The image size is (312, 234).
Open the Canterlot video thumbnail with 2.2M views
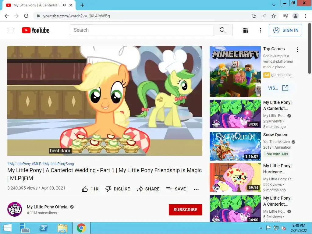pyautogui.click(x=235, y=114)
